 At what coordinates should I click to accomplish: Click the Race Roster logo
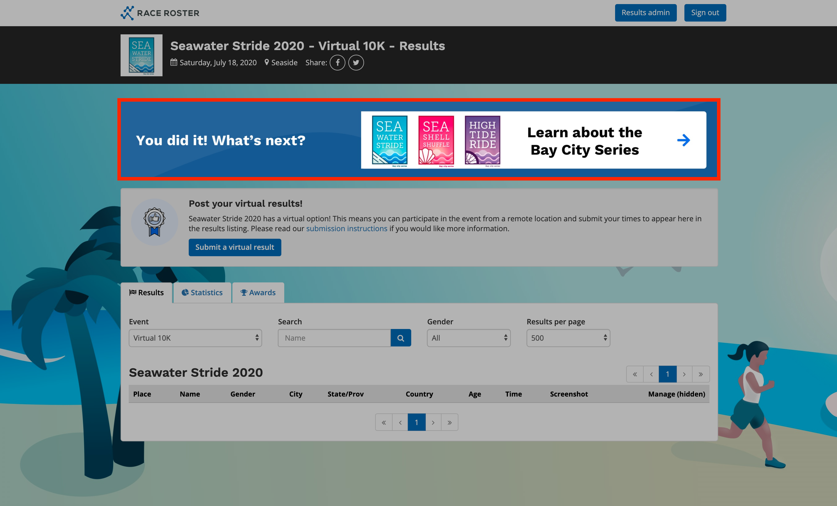pyautogui.click(x=160, y=13)
